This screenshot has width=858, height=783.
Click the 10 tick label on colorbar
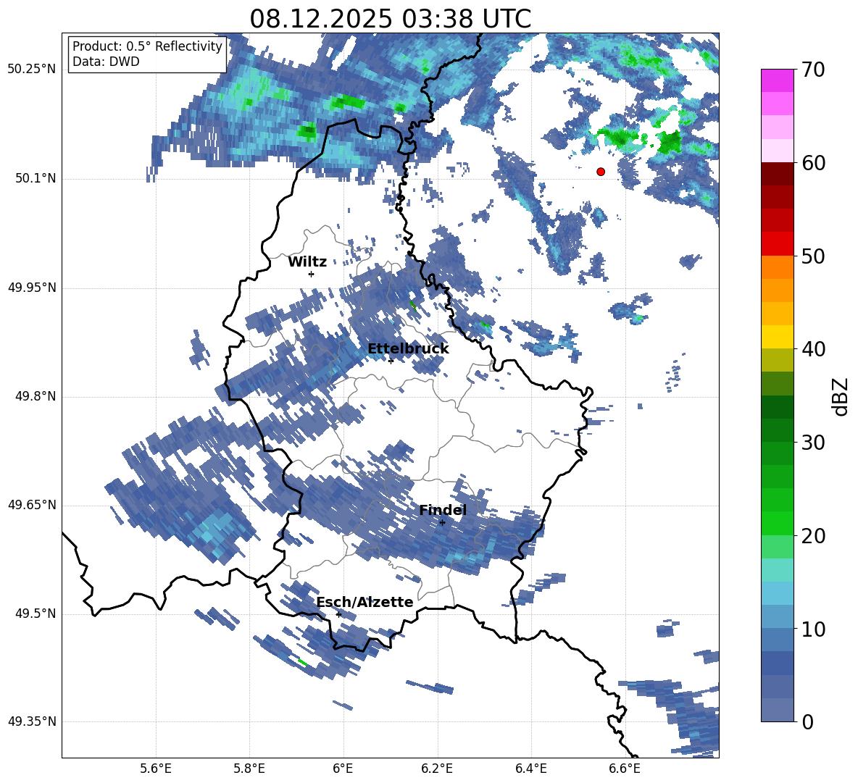(x=813, y=629)
